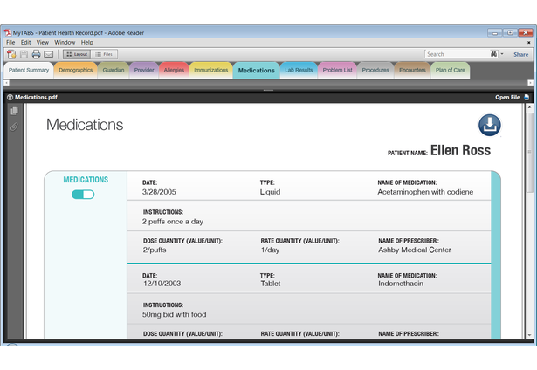Click rate quantity value 1/day
Viewport: 537px width, 370px height.
point(270,250)
